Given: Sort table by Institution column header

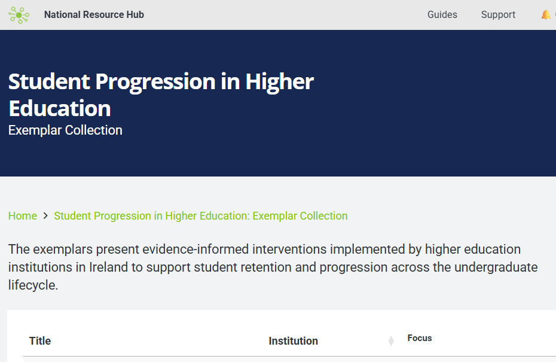Looking at the screenshot, I should pyautogui.click(x=293, y=341).
